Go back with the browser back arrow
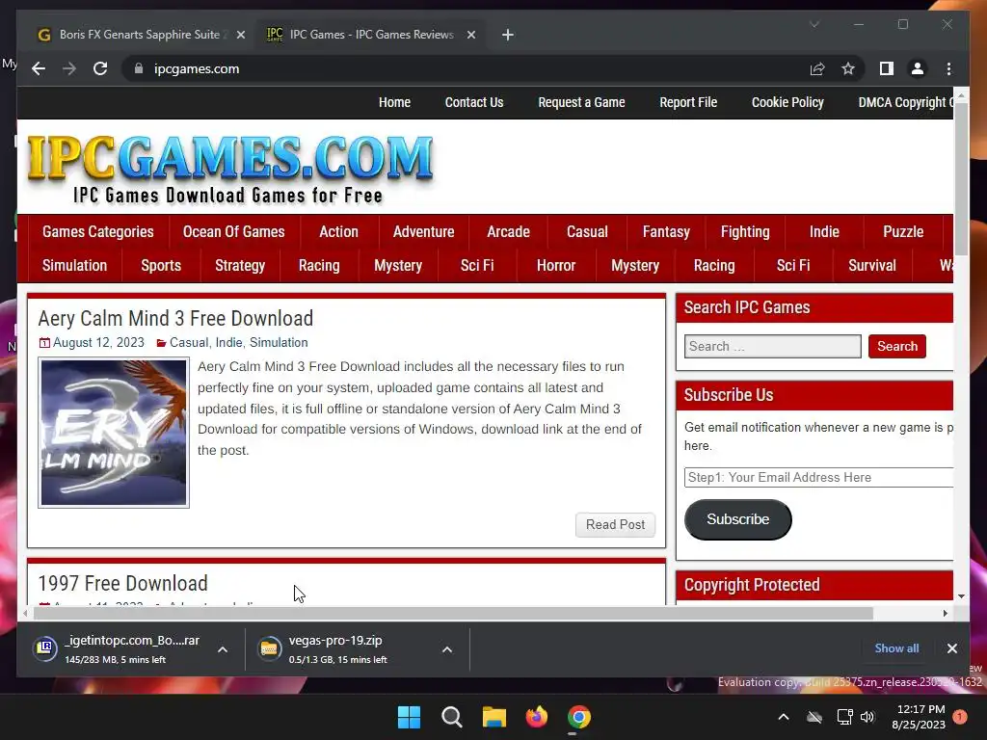 (x=39, y=68)
